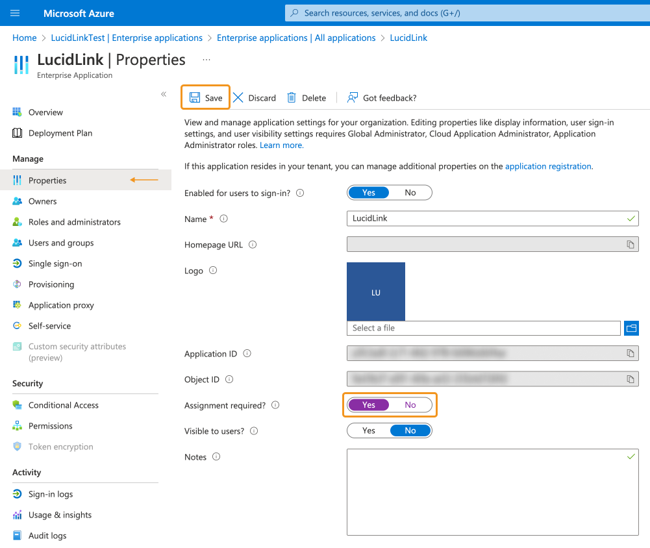Open Enterprise applications | All applications breadcrumb
The height and width of the screenshot is (548, 650).
(296, 38)
